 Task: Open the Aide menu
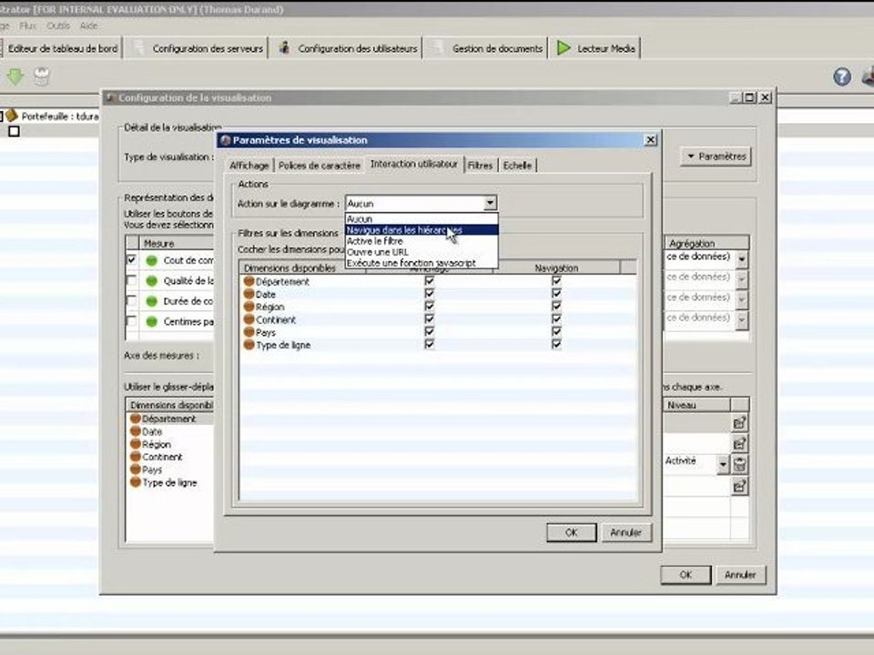(88, 25)
